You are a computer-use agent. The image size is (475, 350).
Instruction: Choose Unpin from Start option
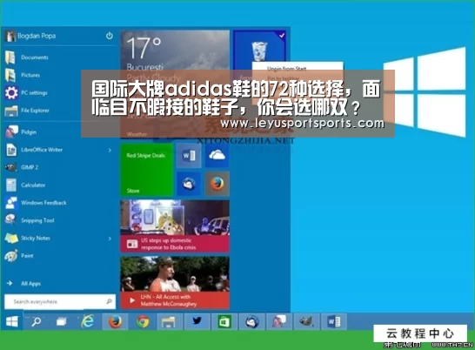point(286,69)
